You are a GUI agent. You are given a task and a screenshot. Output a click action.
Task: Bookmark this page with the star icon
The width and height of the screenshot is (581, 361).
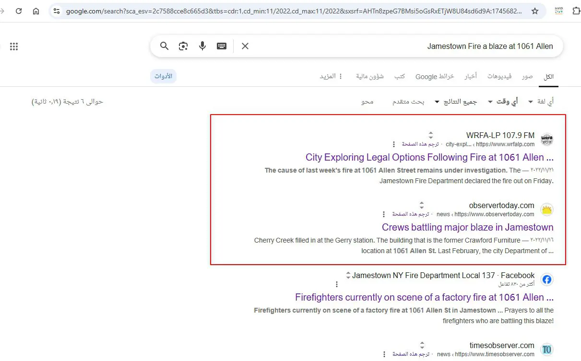click(535, 11)
